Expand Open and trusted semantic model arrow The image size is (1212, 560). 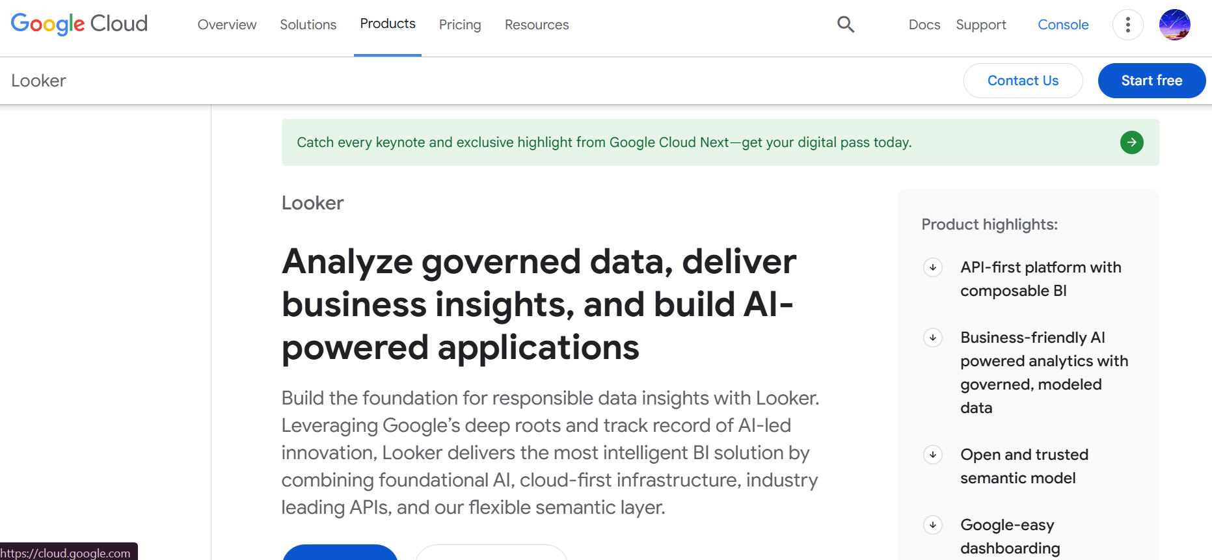933,455
